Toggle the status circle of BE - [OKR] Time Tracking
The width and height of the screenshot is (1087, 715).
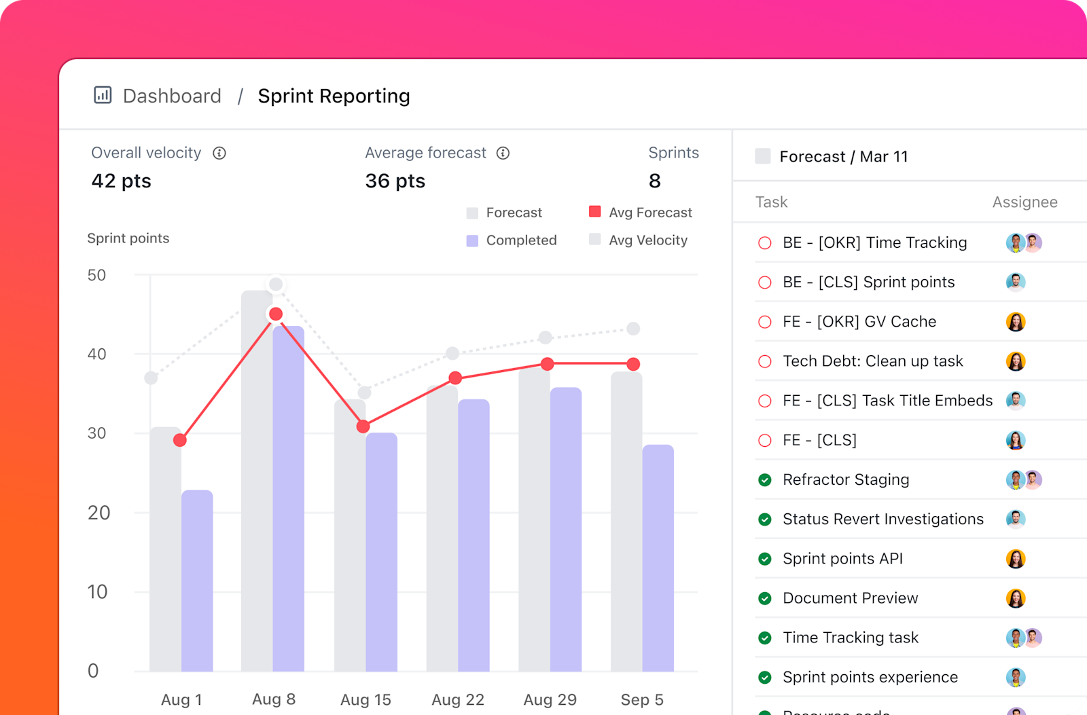point(766,242)
